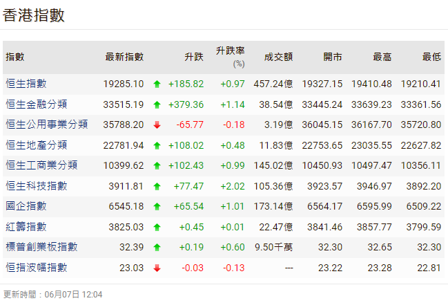Click the green up arrow for 國企指數

[x=157, y=207]
